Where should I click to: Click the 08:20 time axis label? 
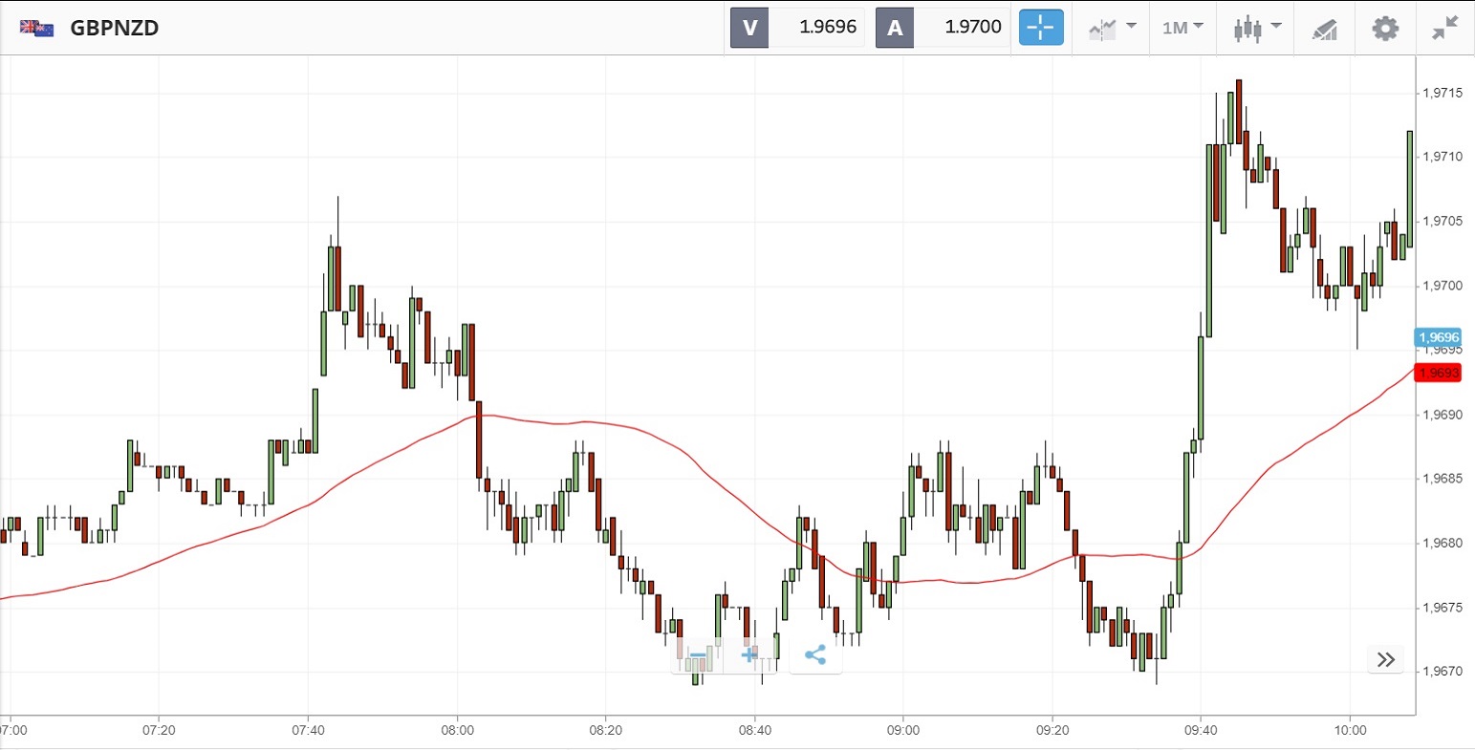(605, 731)
